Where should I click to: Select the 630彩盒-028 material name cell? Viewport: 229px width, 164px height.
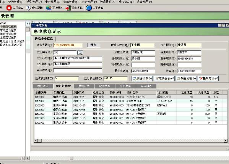141,101
